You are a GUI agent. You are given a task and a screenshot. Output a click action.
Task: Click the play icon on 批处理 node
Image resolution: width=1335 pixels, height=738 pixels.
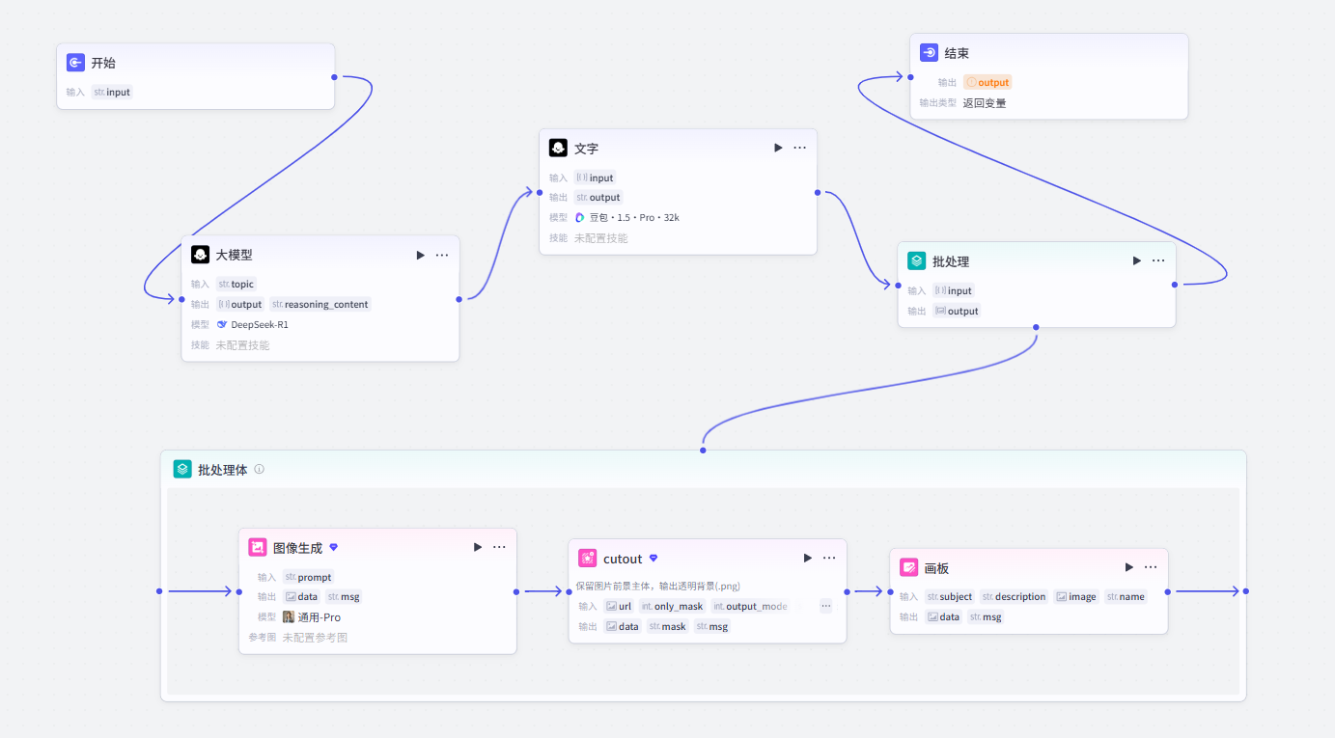point(1137,260)
